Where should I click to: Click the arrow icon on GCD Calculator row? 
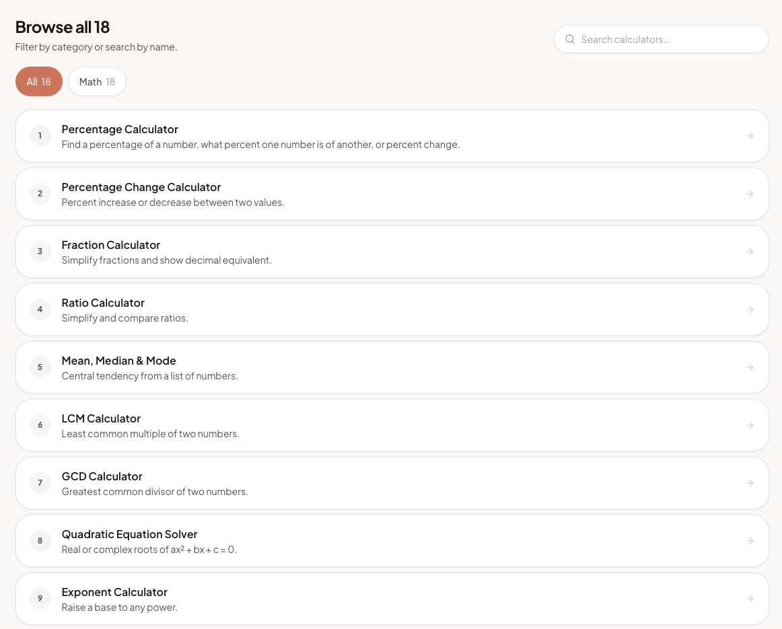point(750,483)
